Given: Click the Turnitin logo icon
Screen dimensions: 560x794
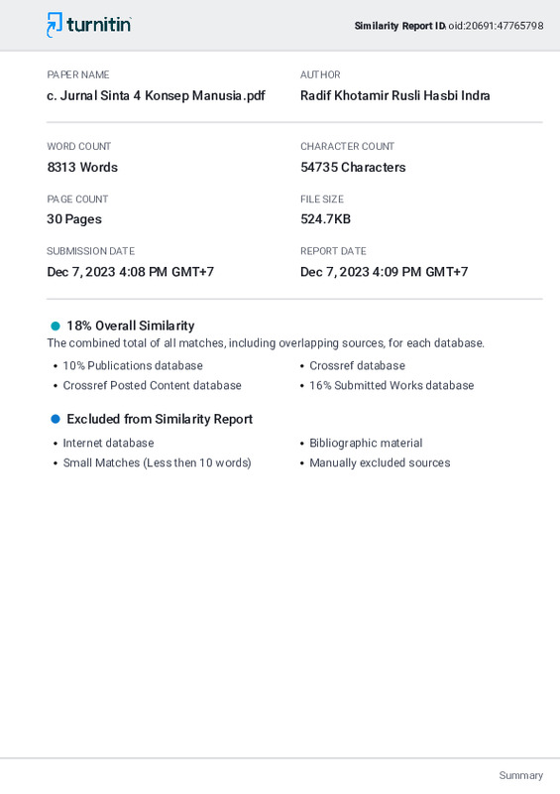Looking at the screenshot, I should 55,24.
